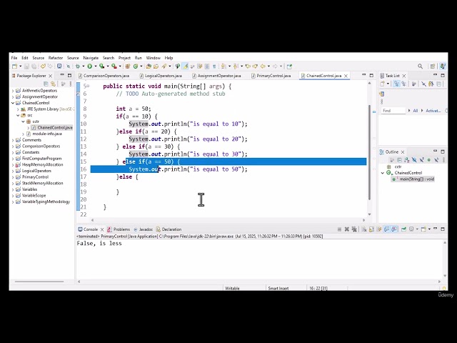
Task: Click the Activate link in Task List
Action: (x=433, y=111)
